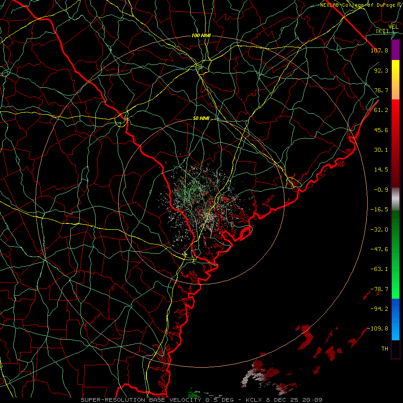Pick the gray near-zero segment of the color bar

395,199
